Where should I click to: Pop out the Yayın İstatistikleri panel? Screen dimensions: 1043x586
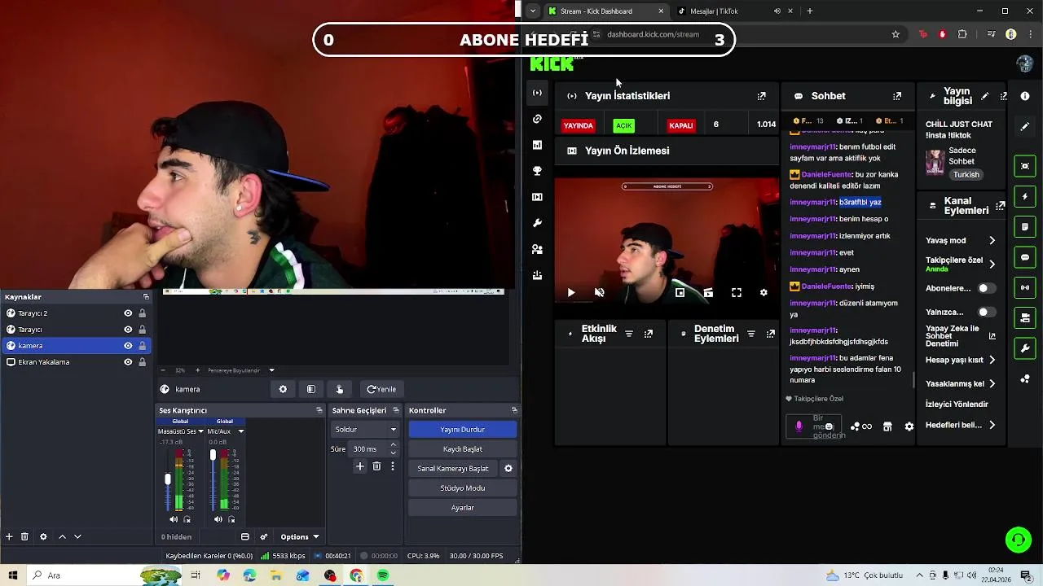(761, 96)
